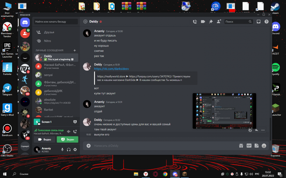Disconnect from the voice call
This screenshot has height=178, width=286.
(x=75, y=131)
